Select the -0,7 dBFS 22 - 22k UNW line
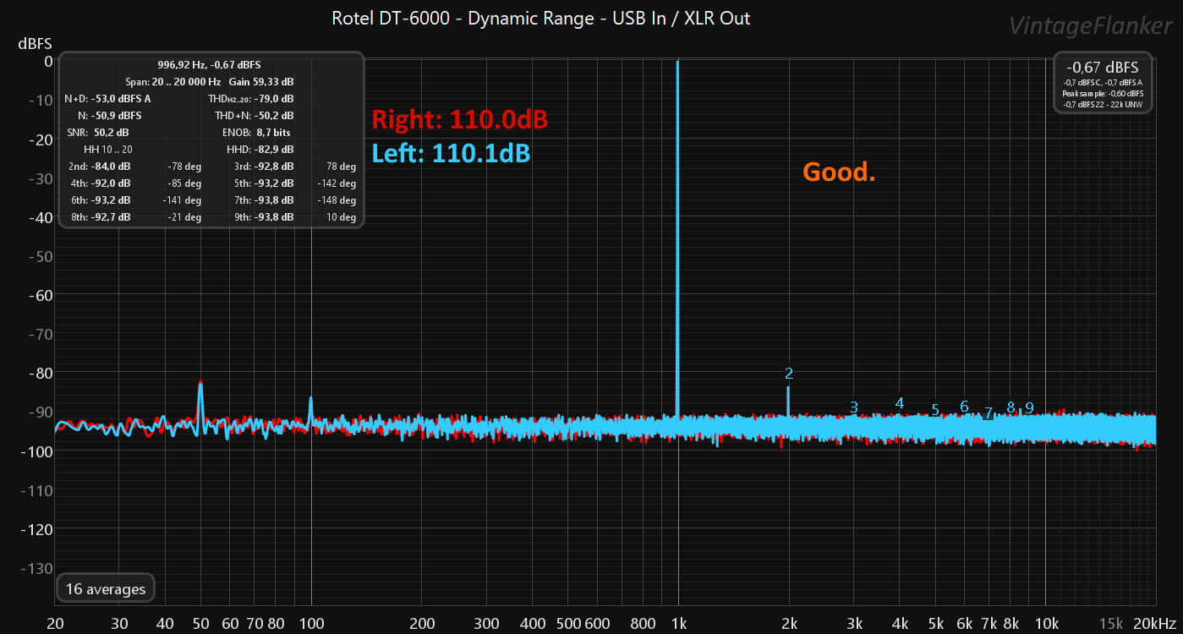This screenshot has width=1183, height=634. pyautogui.click(x=1103, y=104)
